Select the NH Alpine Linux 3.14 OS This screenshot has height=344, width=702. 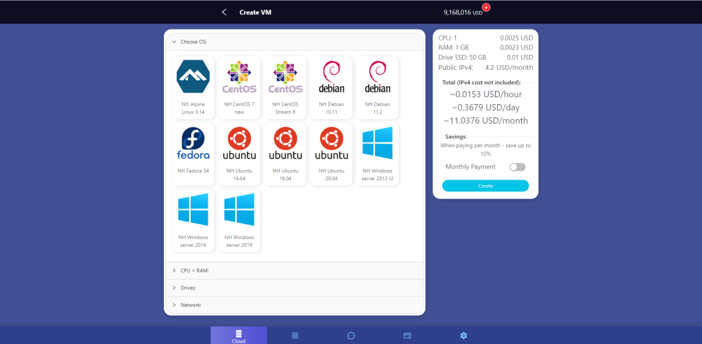pyautogui.click(x=192, y=87)
